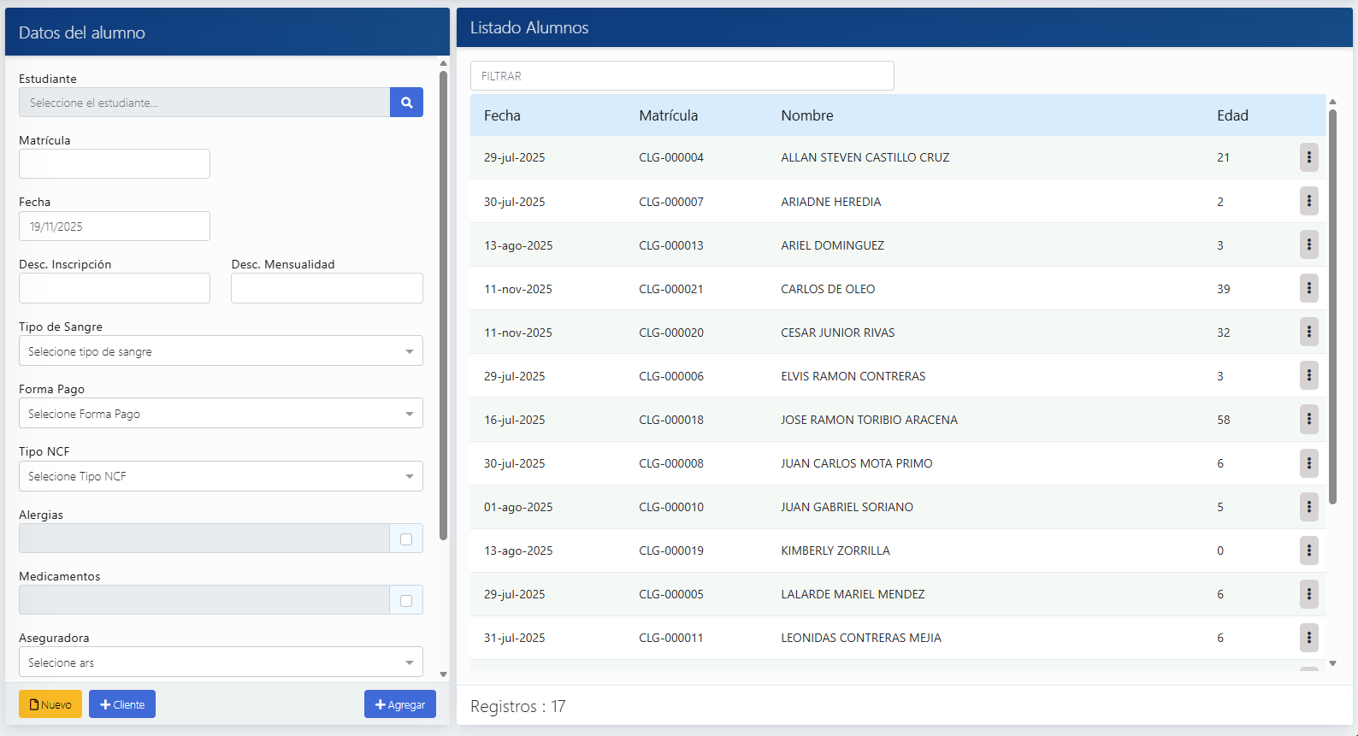Open options menu for Allan Steven Castillo Cruz
Viewport: 1358px width, 736px height.
coord(1308,157)
